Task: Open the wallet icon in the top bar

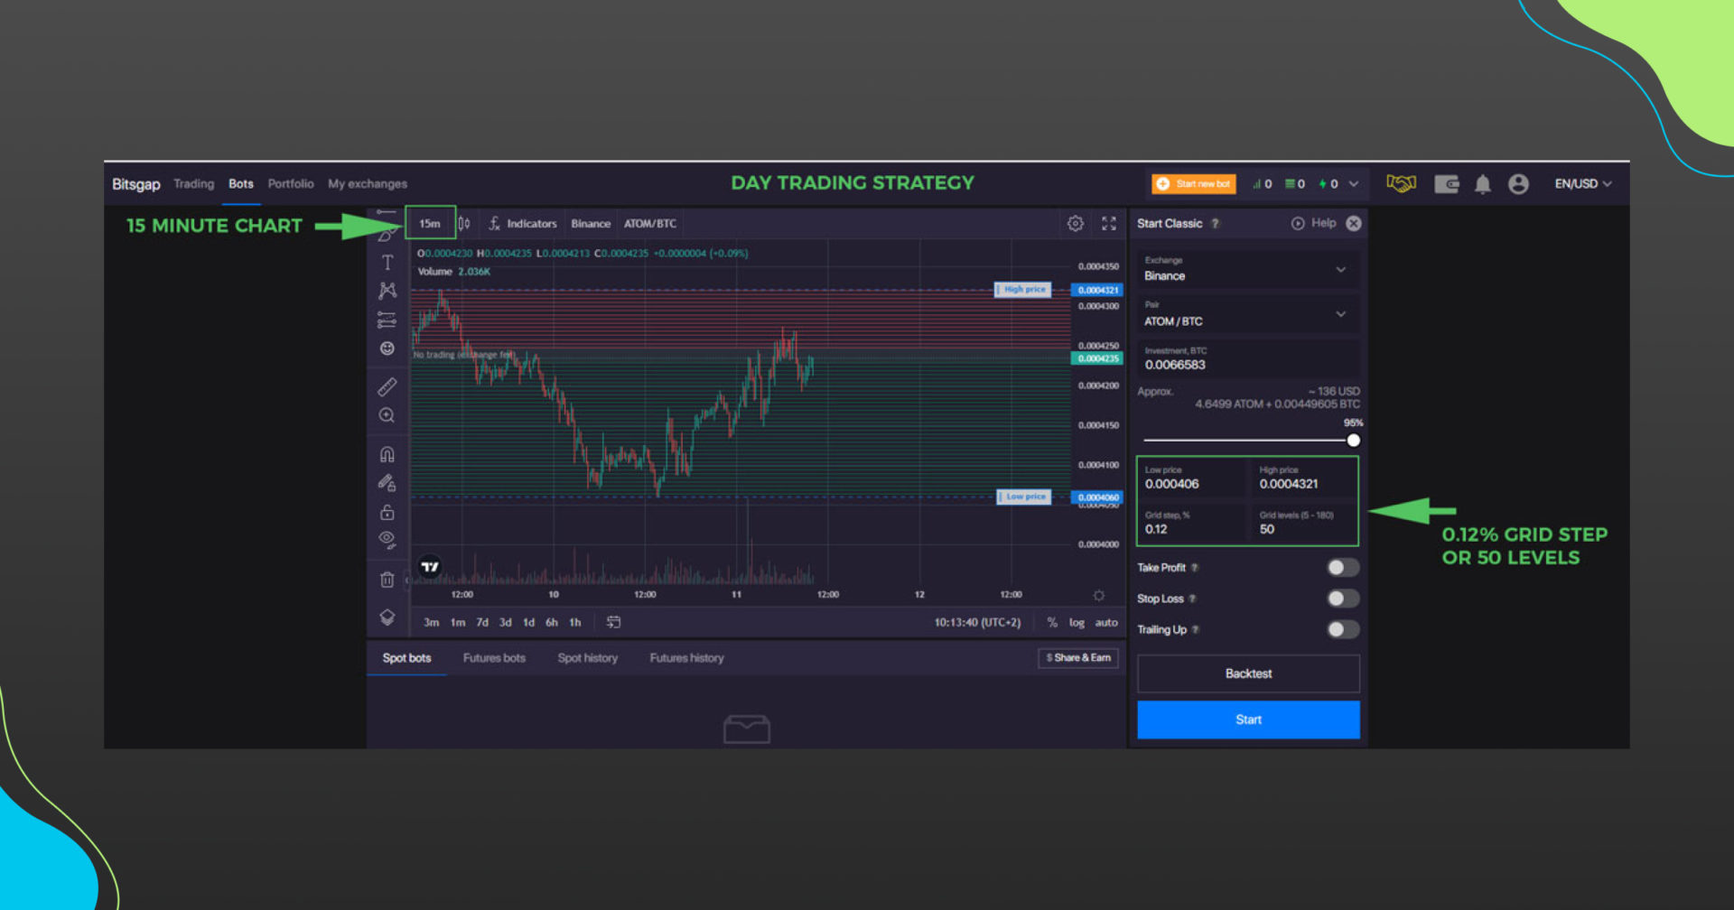Action: (x=1447, y=183)
